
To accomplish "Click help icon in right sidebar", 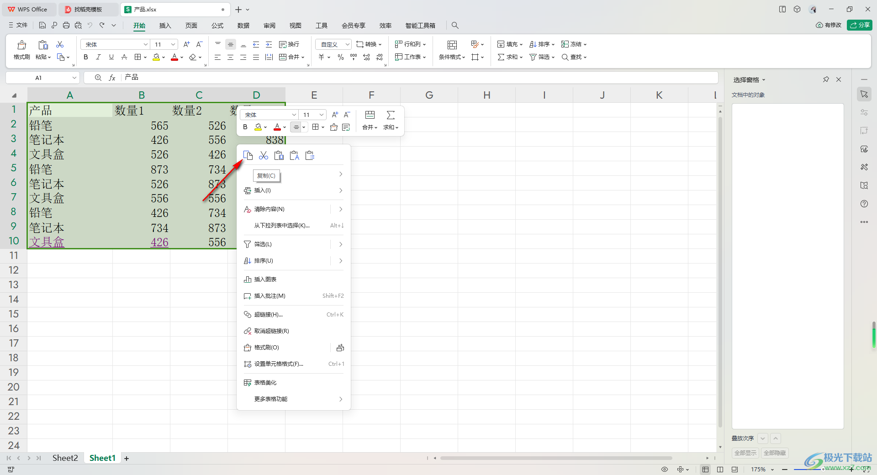I will 864,204.
